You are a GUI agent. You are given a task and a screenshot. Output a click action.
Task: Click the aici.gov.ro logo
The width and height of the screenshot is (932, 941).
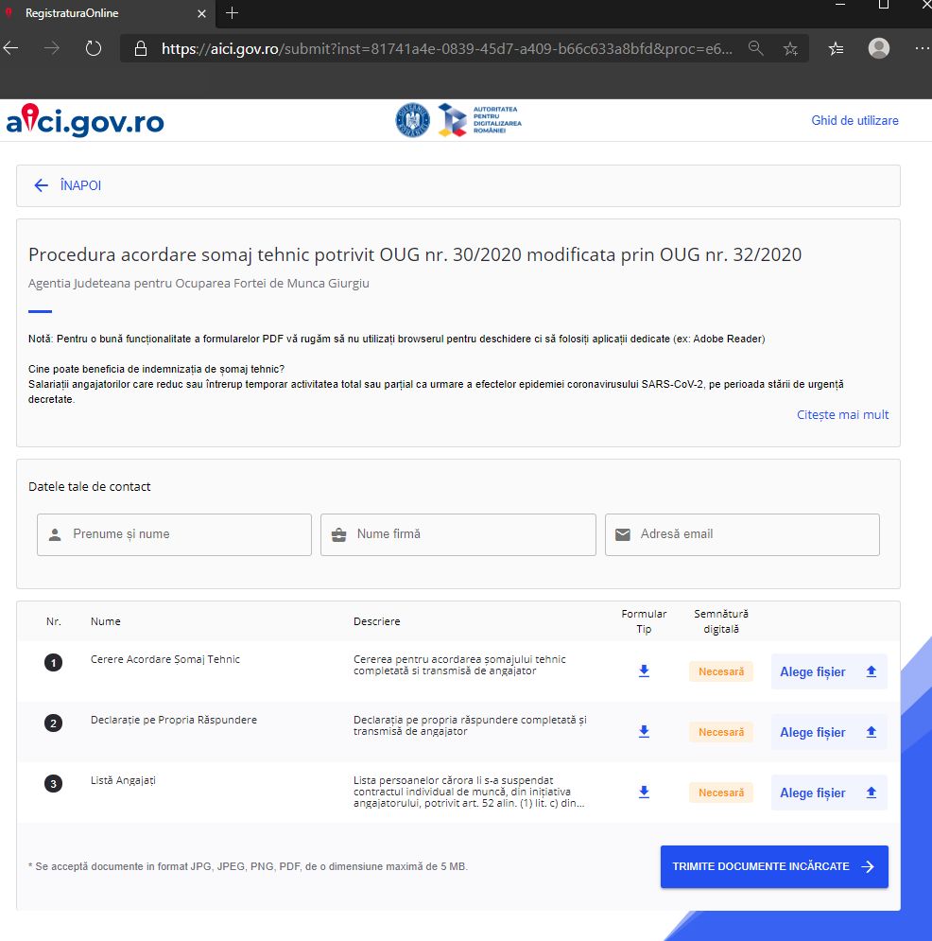point(85,120)
